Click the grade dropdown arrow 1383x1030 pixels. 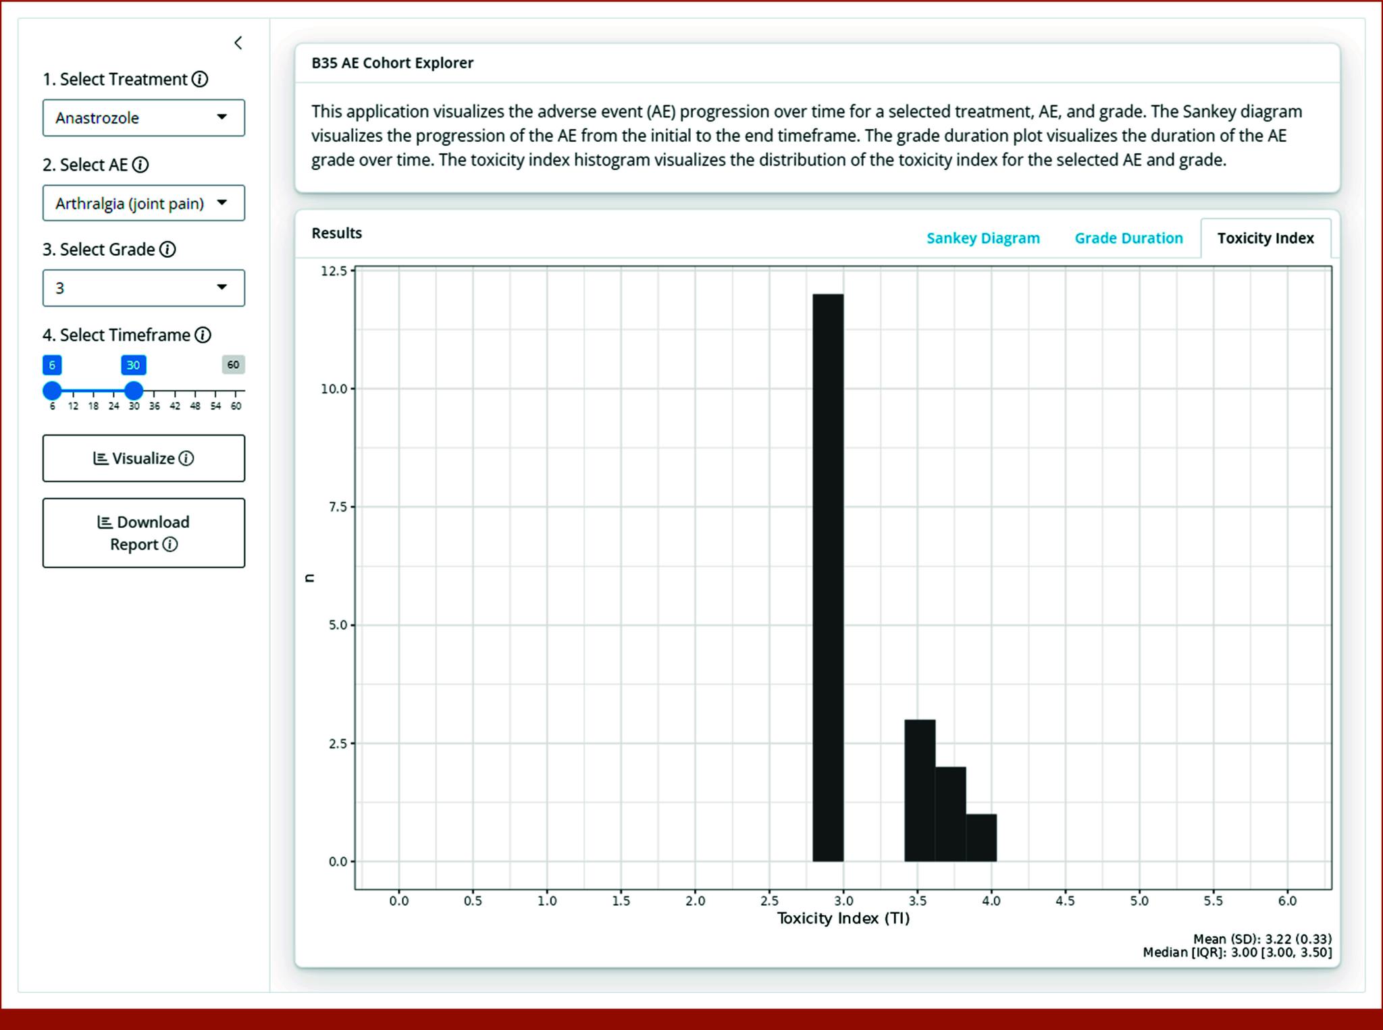pos(221,287)
